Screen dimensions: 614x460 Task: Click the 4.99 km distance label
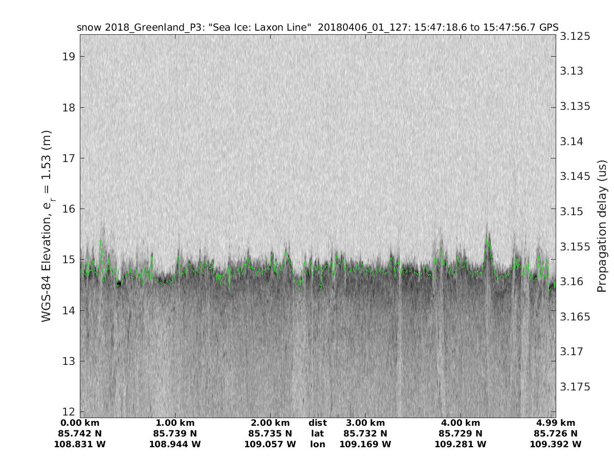point(556,423)
